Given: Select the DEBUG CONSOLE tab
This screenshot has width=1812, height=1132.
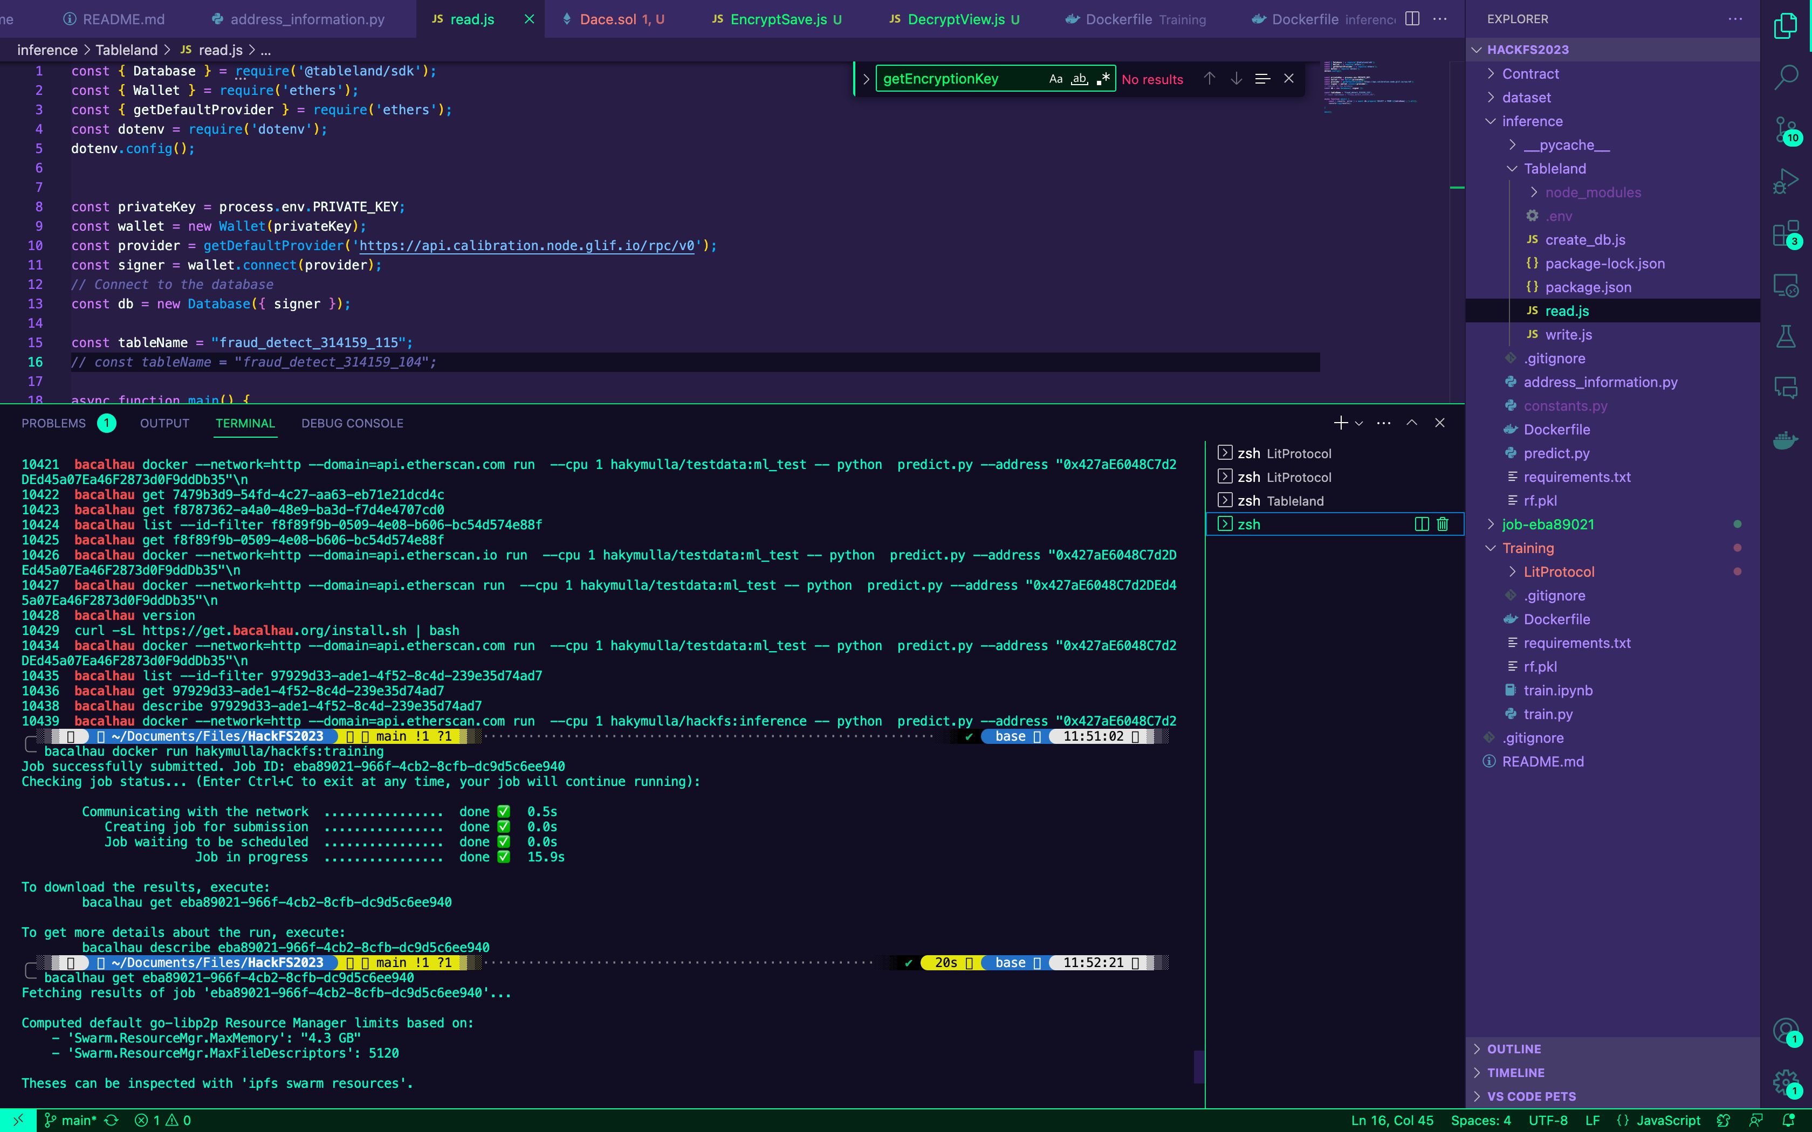Looking at the screenshot, I should click(x=352, y=423).
